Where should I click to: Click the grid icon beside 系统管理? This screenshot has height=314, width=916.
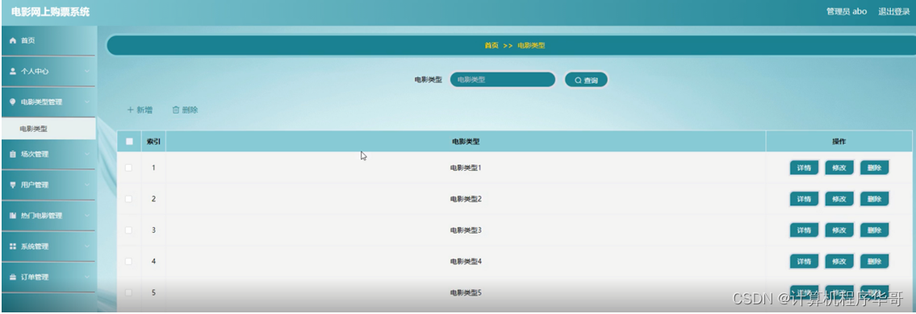click(13, 246)
